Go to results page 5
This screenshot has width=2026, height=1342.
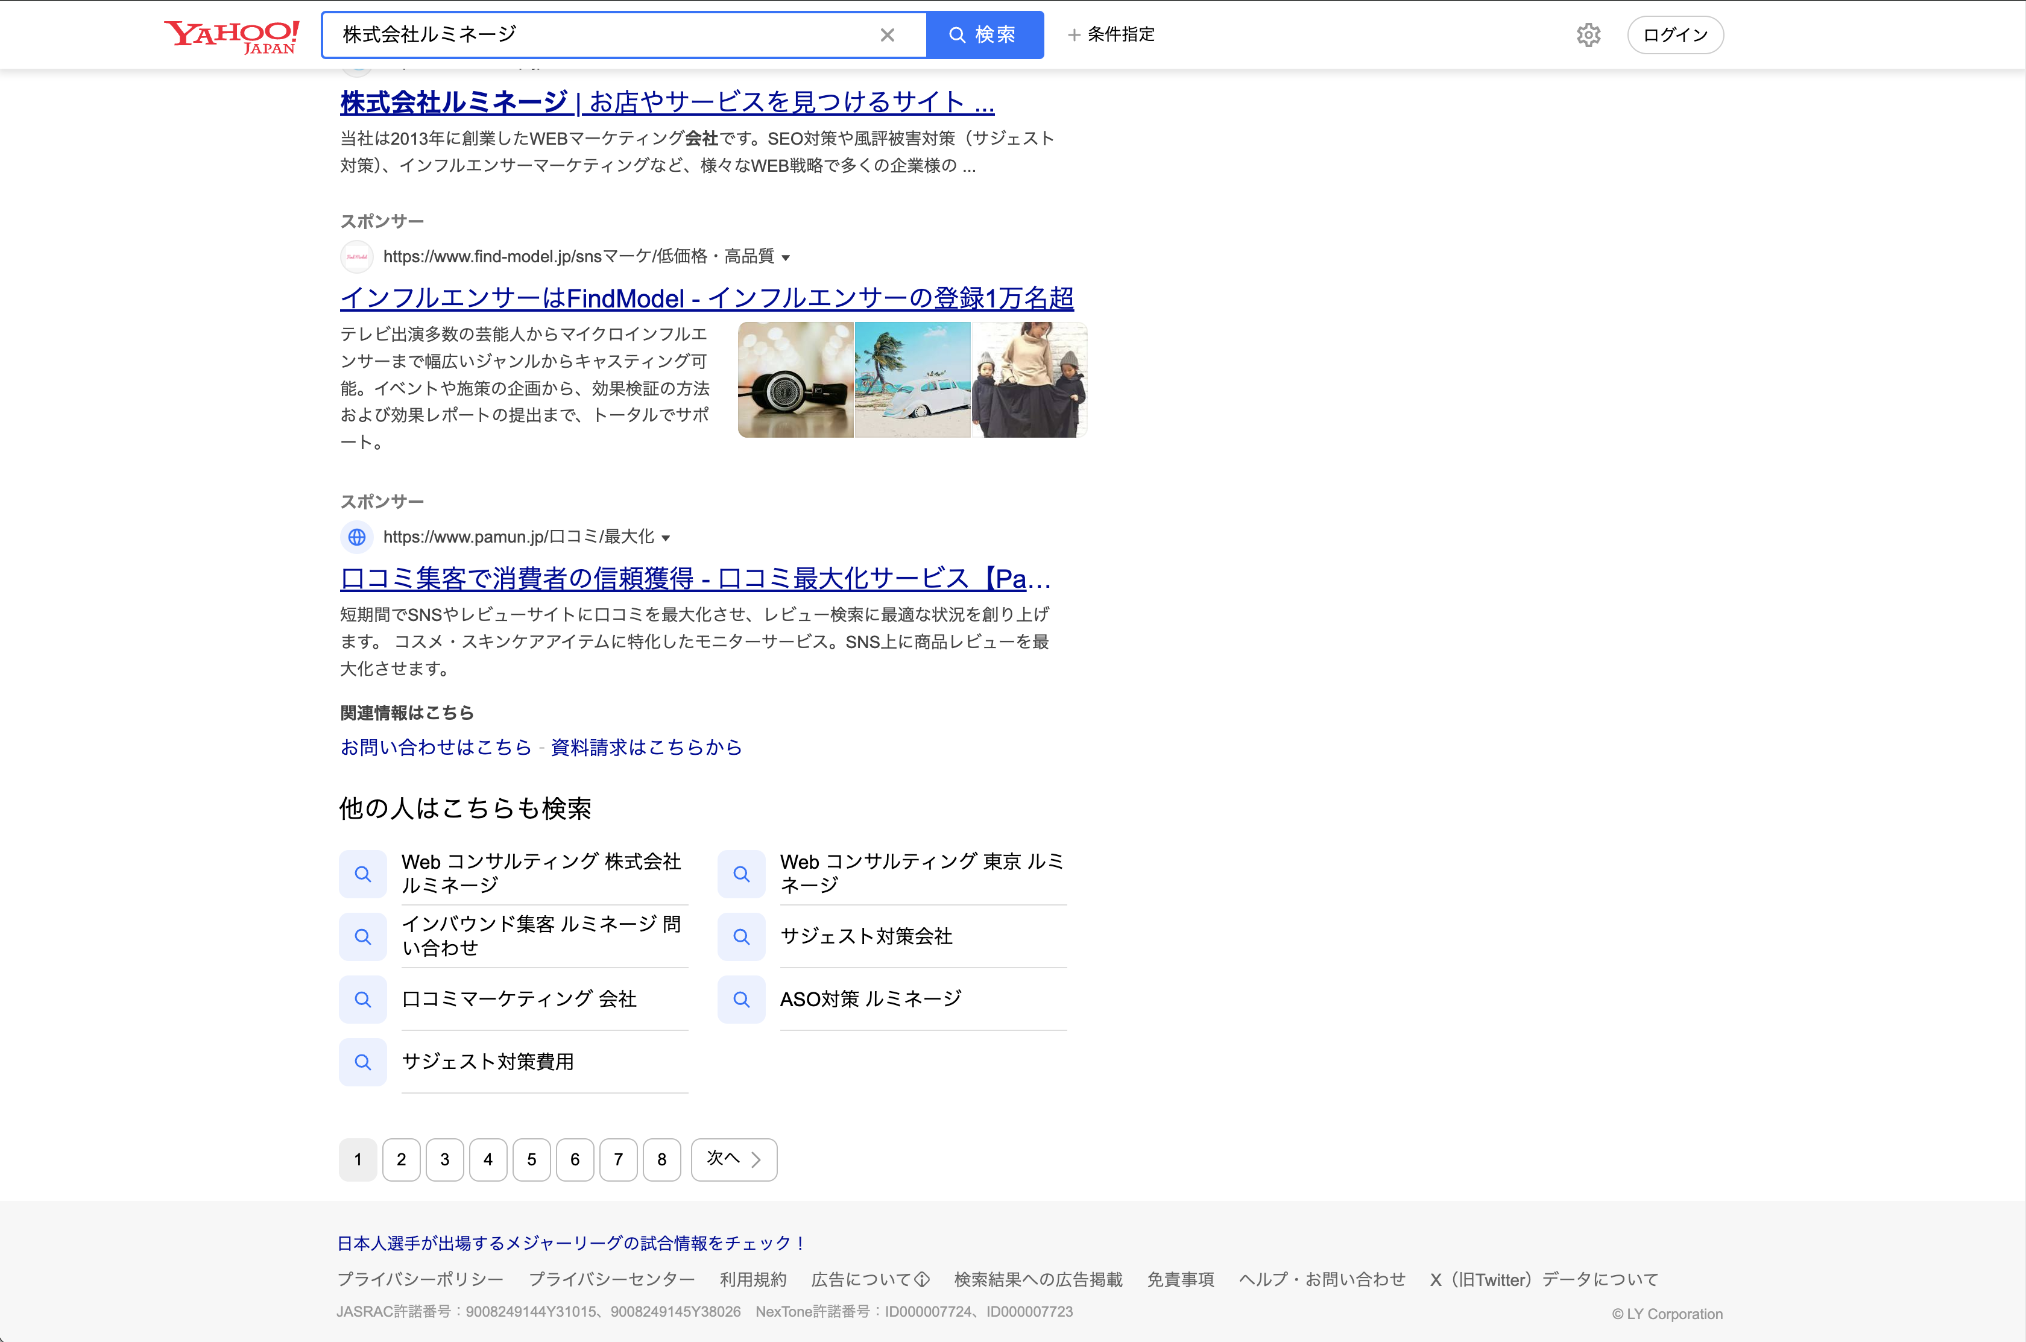click(532, 1160)
